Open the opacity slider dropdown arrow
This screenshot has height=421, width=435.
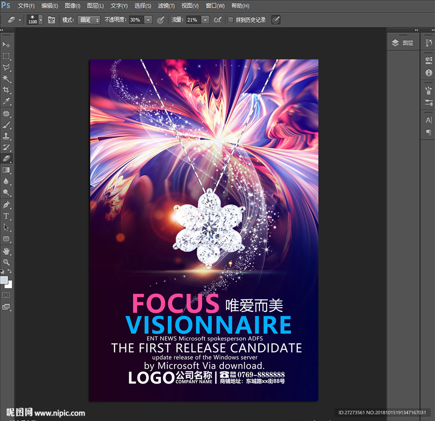click(148, 20)
